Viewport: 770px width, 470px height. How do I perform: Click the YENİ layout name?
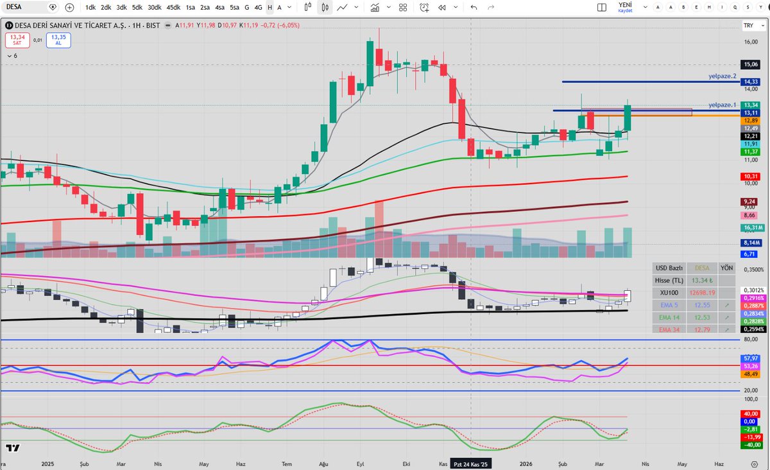tap(625, 4)
